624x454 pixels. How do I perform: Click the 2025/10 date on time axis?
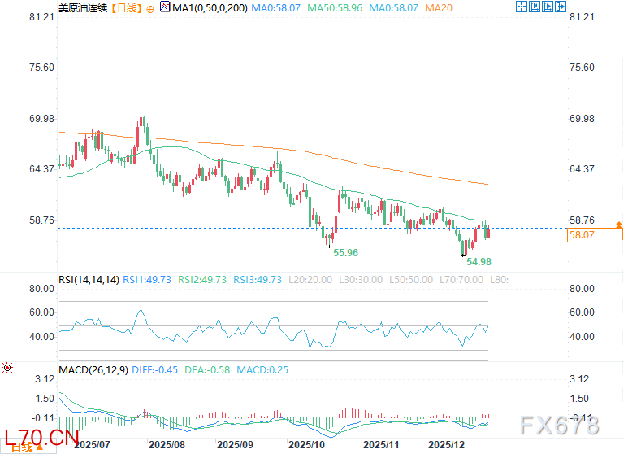coord(308,445)
